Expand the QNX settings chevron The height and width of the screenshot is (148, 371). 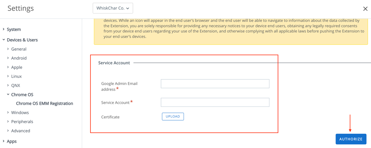tap(8, 85)
